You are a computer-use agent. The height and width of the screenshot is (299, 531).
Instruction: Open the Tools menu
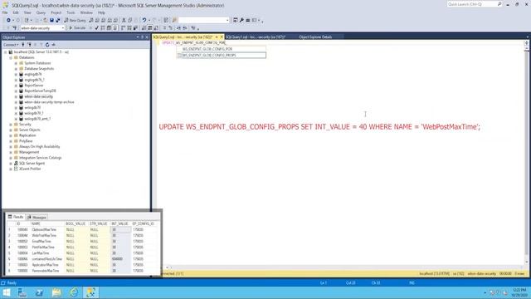(x=71, y=12)
